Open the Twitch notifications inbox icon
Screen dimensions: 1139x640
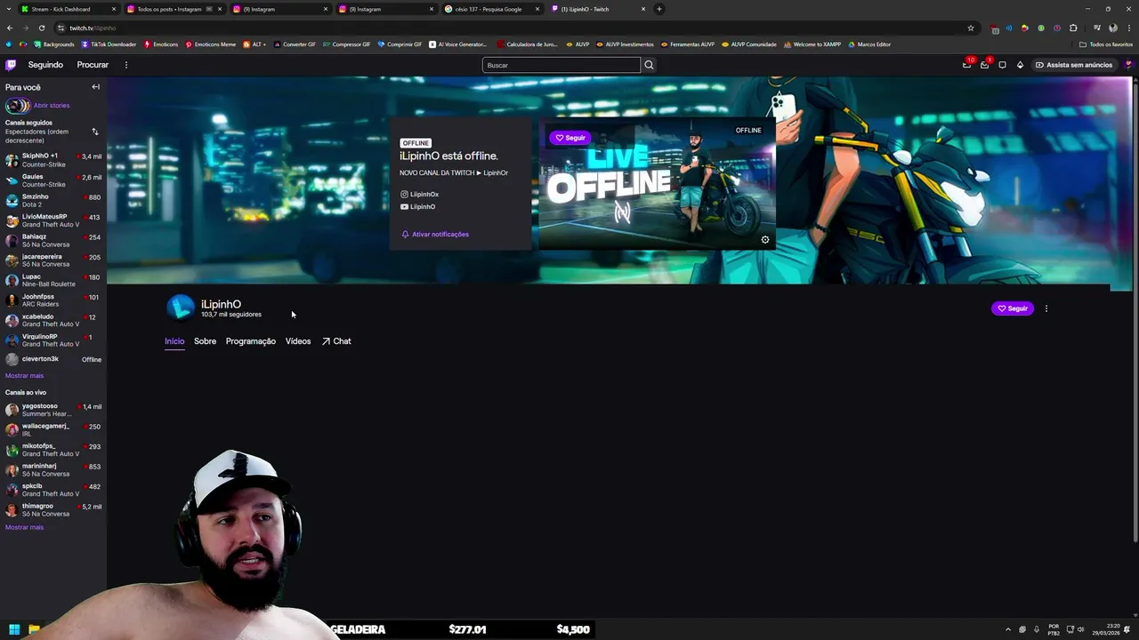(984, 65)
